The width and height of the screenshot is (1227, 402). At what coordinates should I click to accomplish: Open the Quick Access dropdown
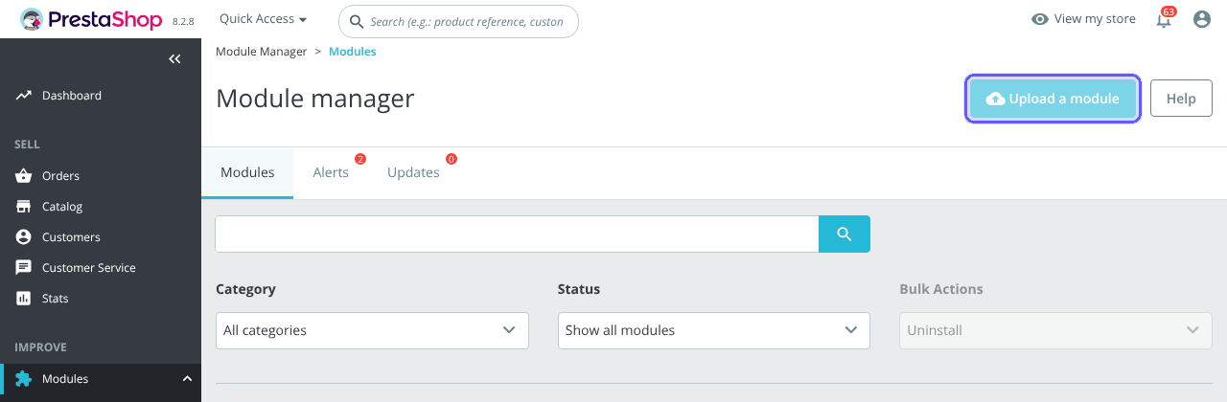(x=264, y=19)
